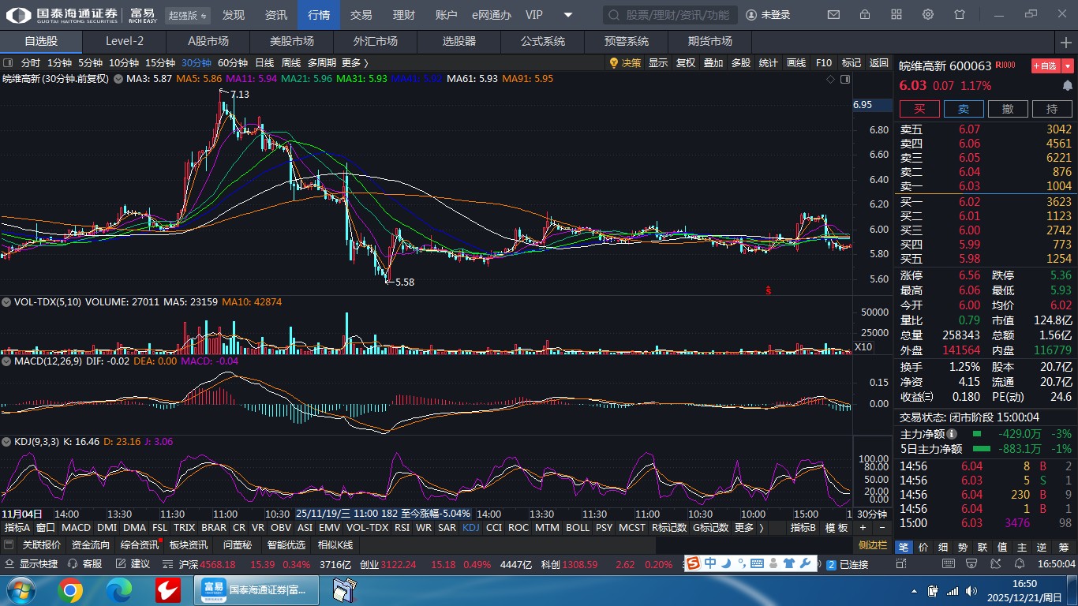Viewport: 1078px width, 606px height.
Task: Open dropdown arrow next to 自选 button
Action: coord(1069,66)
